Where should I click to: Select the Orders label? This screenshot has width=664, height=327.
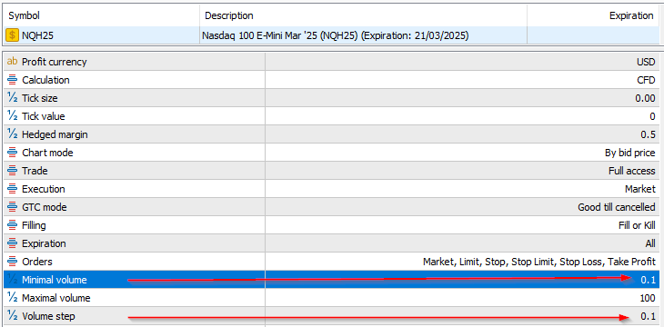[37, 262]
